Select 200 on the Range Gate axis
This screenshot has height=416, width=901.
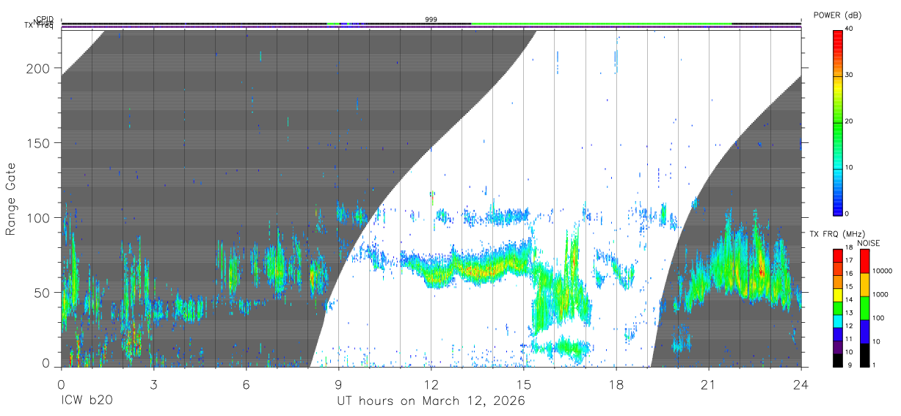[39, 68]
